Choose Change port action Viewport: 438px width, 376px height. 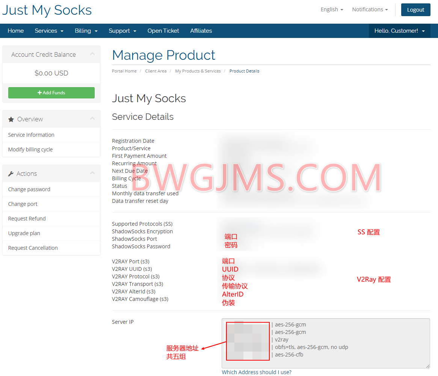pyautogui.click(x=51, y=204)
